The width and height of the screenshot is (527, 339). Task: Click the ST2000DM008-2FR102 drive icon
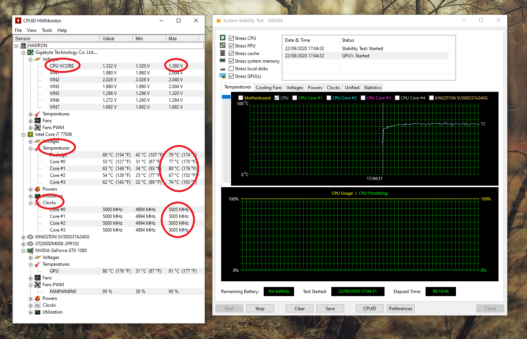30,244
